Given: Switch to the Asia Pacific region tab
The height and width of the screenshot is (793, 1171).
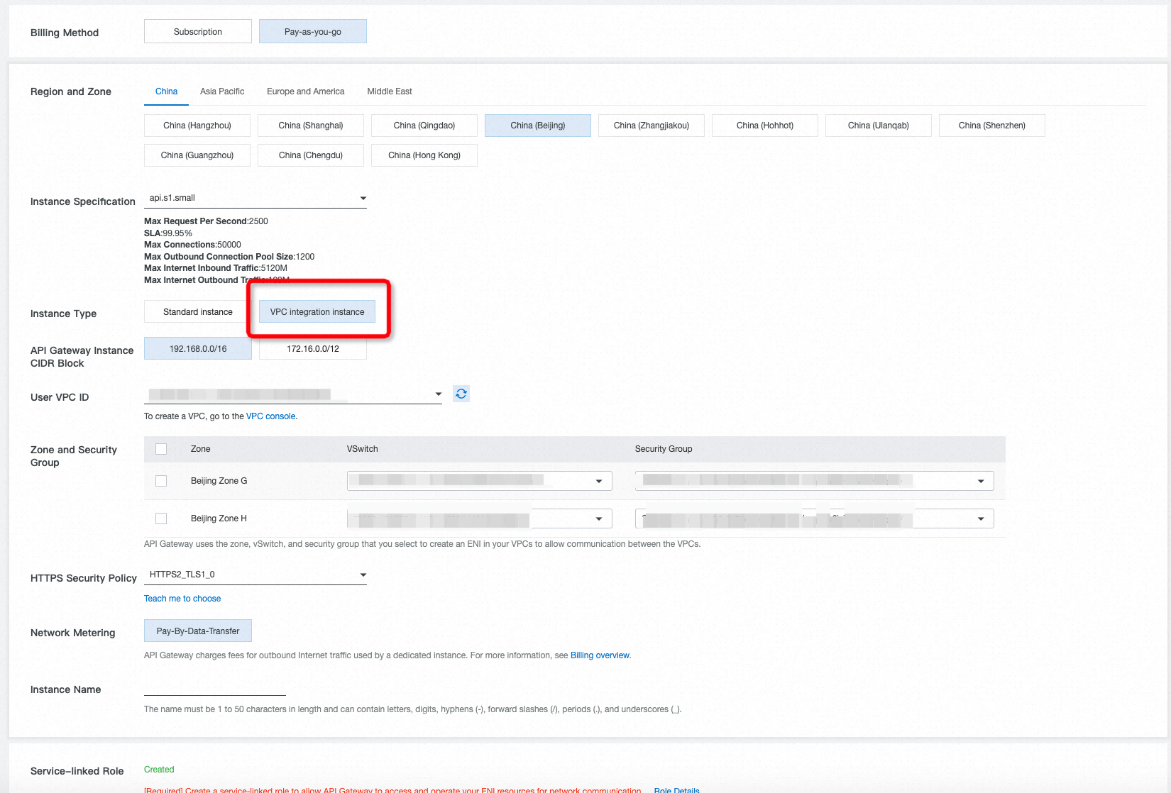Looking at the screenshot, I should pyautogui.click(x=222, y=91).
